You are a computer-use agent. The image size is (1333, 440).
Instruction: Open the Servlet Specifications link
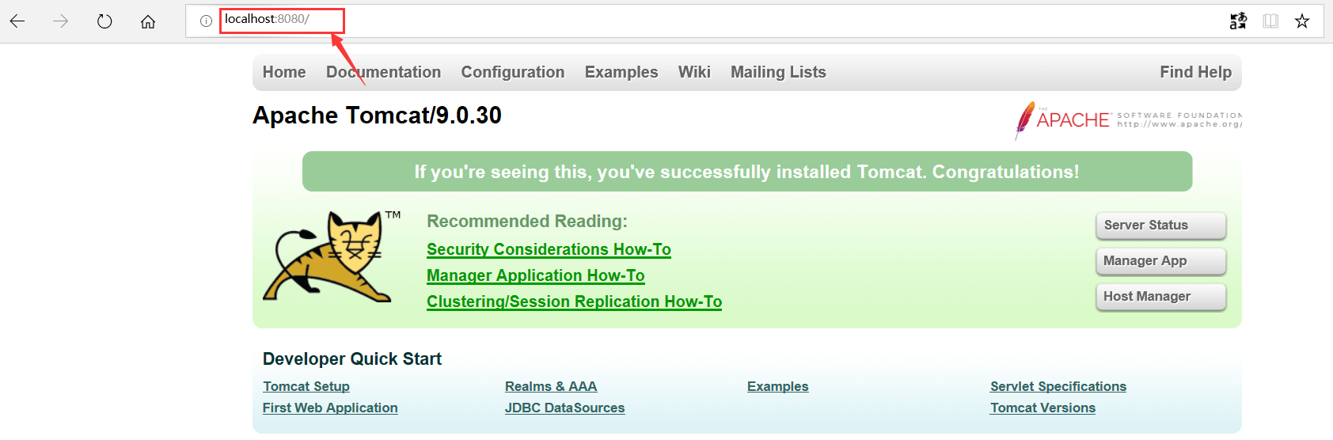[x=1058, y=386]
